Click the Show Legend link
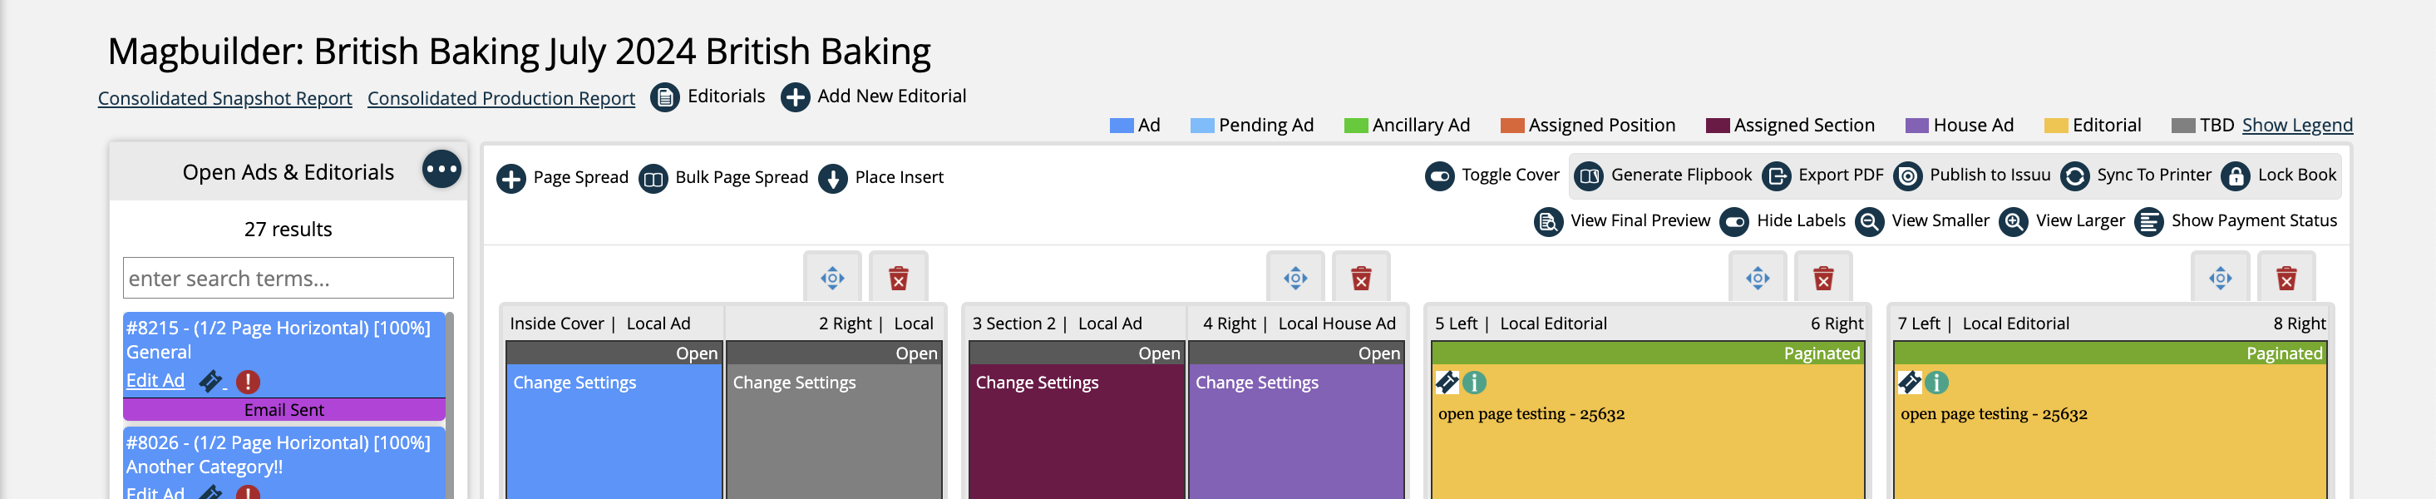Image resolution: width=2436 pixels, height=499 pixels. (x=2297, y=125)
